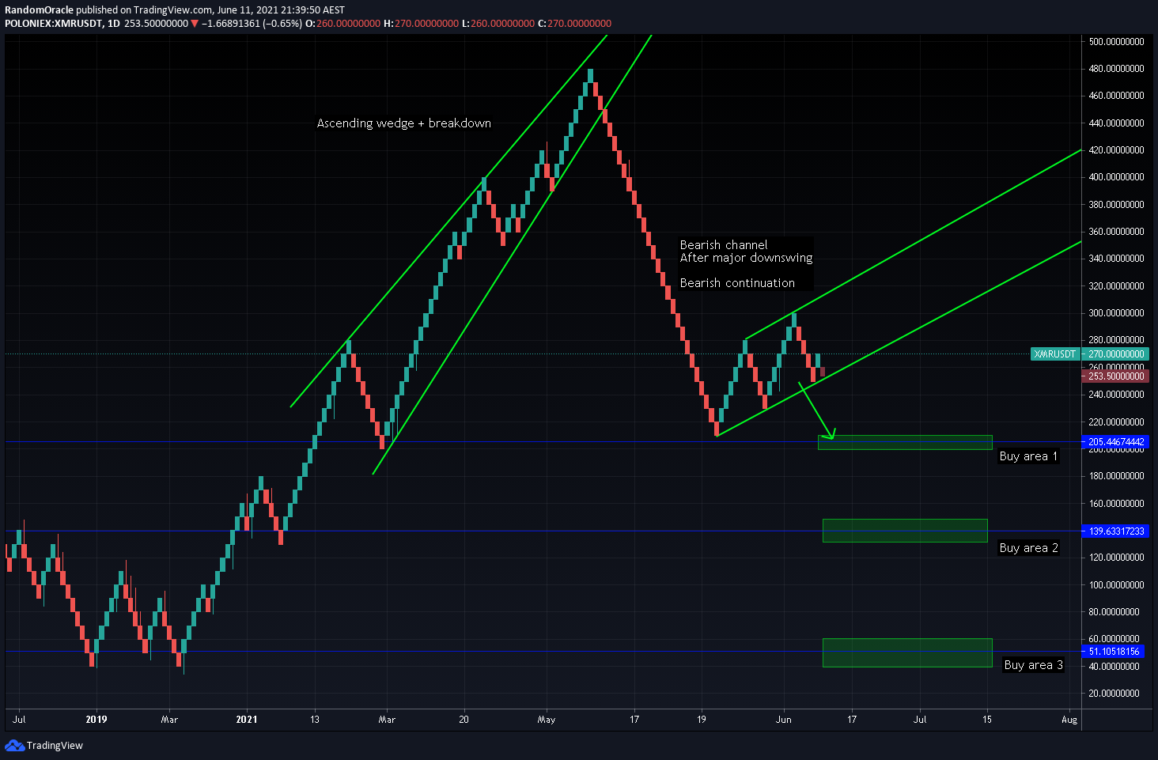Click the close value C:270.00000000

pyautogui.click(x=574, y=24)
